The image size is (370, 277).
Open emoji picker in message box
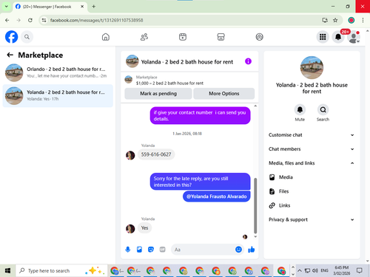click(238, 250)
